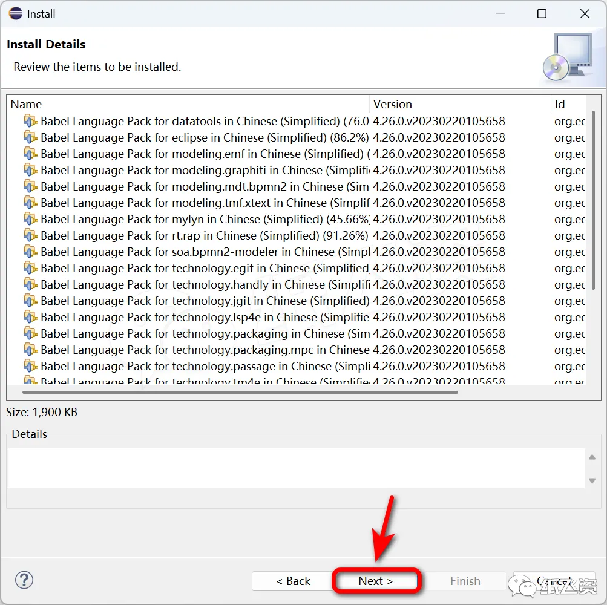The image size is (607, 605).
Task: Click version cell in the technology.handly row
Action: tap(439, 284)
